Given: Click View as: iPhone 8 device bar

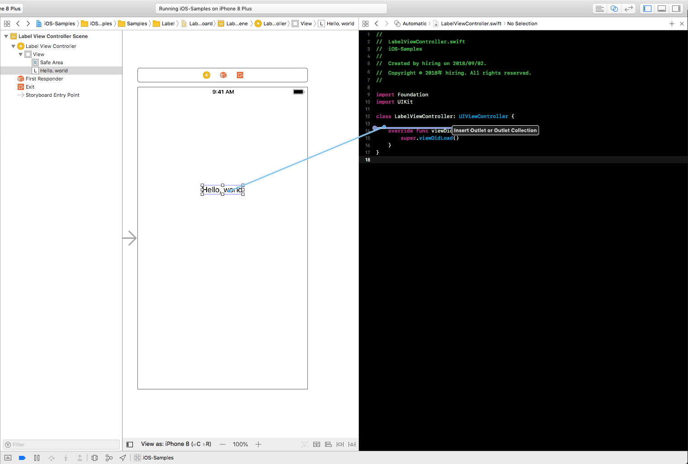Looking at the screenshot, I should point(176,444).
